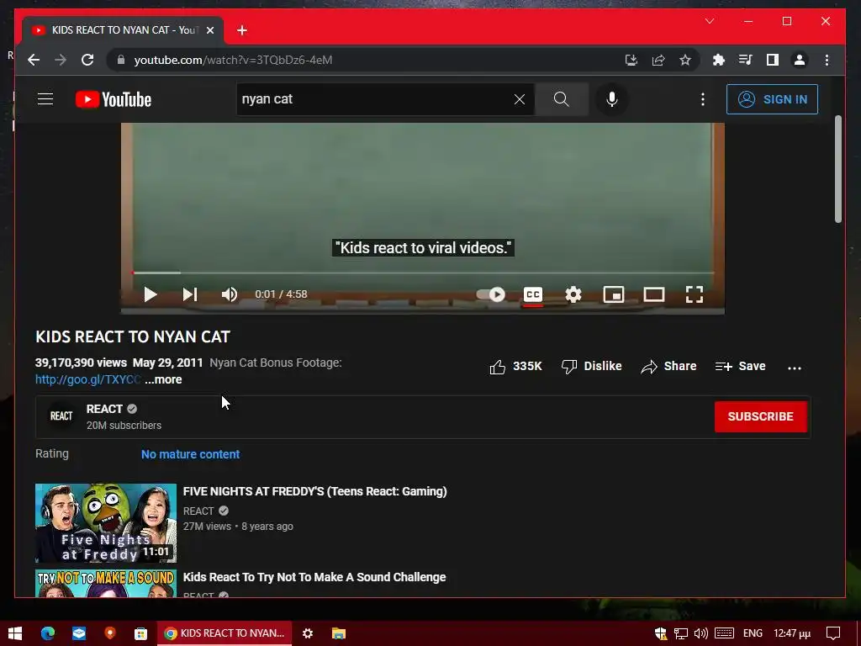Click the SIGN IN button

pyautogui.click(x=772, y=99)
